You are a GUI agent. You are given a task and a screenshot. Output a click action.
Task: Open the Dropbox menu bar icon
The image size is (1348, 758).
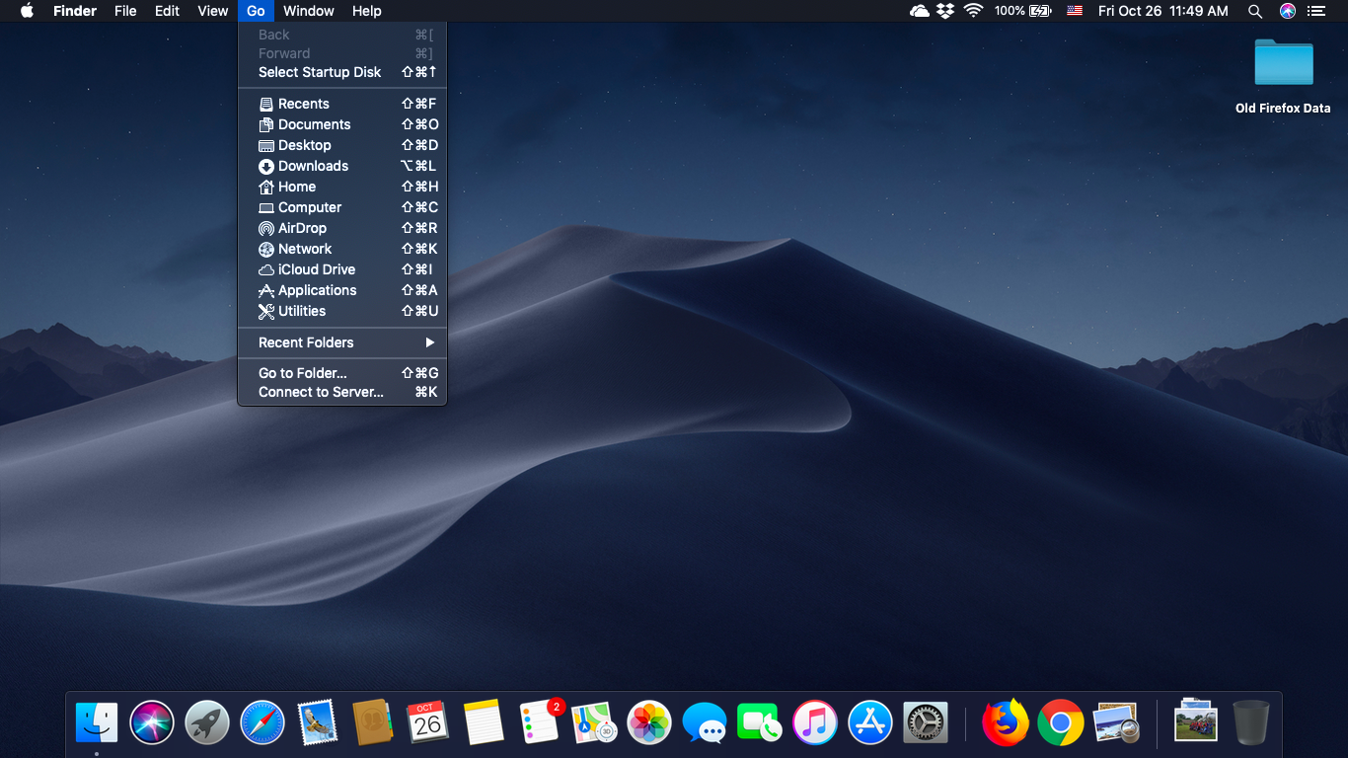point(945,11)
